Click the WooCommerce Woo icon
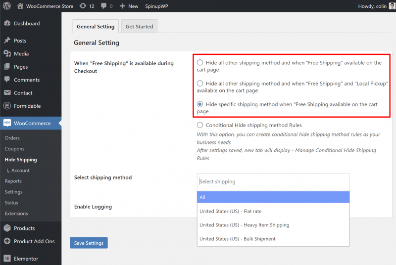The width and height of the screenshot is (396, 265). click(7, 123)
